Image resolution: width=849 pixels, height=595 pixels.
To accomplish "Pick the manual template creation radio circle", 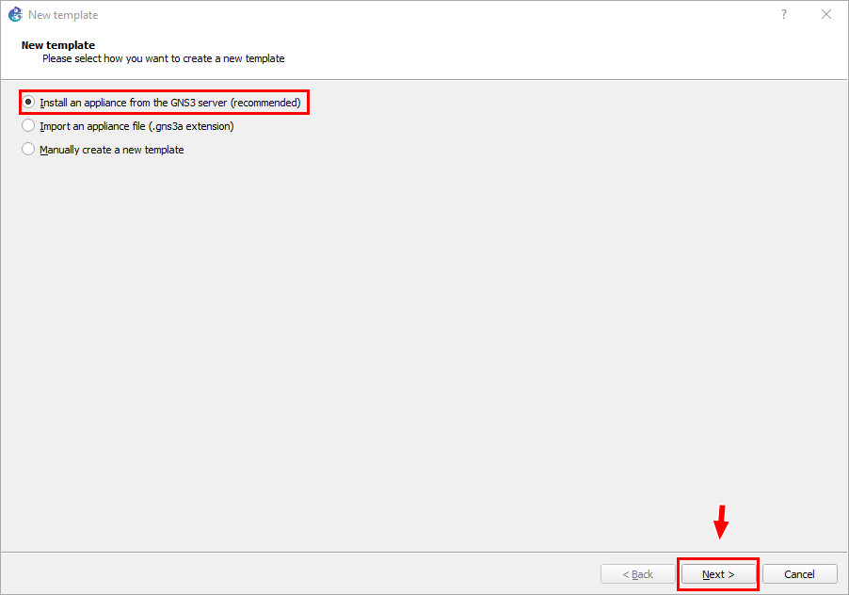I will pos(28,148).
